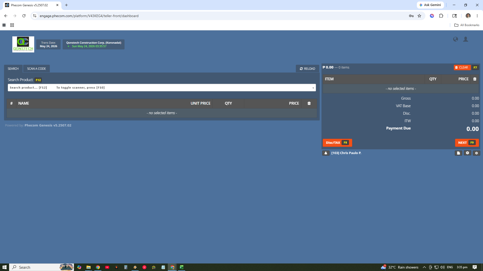Click Qonstech Construction Corp. (Koronadal) label
The width and height of the screenshot is (483, 271).
pos(94,43)
